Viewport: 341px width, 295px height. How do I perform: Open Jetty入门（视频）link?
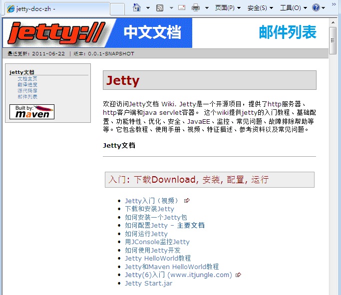pos(151,201)
